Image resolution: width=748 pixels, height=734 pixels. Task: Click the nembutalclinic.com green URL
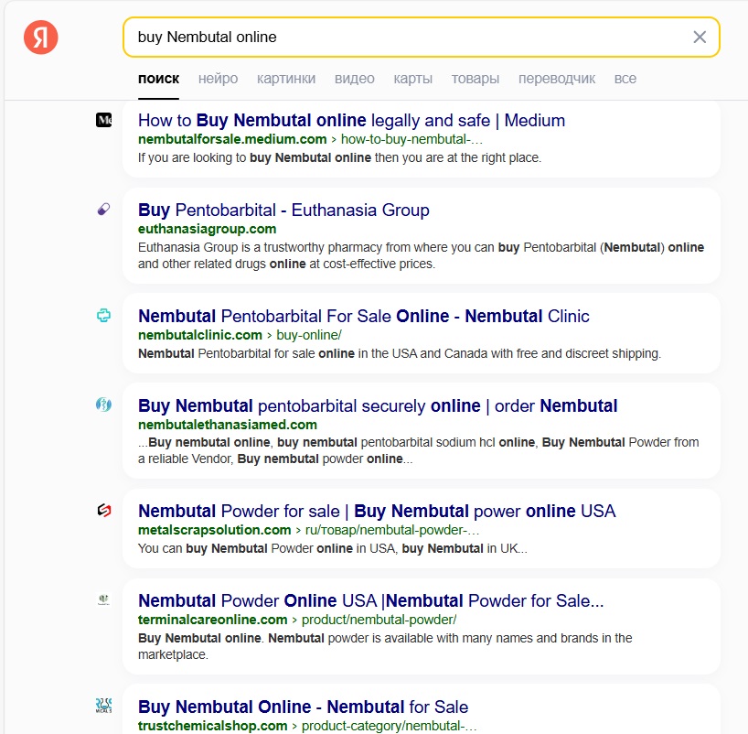[200, 335]
